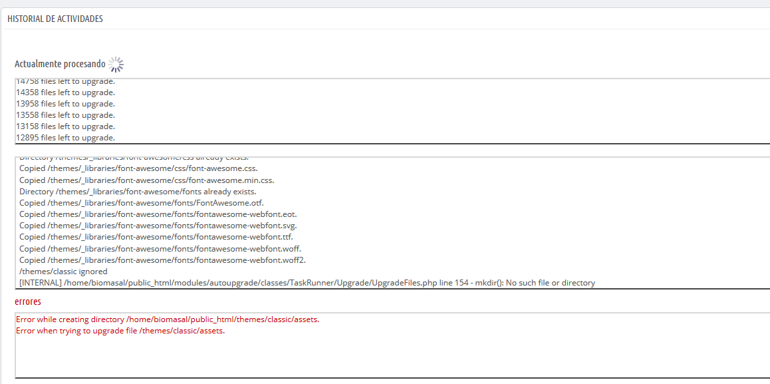Click 'Error when trying to upgrade file' message
This screenshot has width=770, height=384.
[x=120, y=330]
